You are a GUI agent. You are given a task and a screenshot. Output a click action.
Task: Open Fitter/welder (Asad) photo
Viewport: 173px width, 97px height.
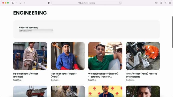(143, 56)
